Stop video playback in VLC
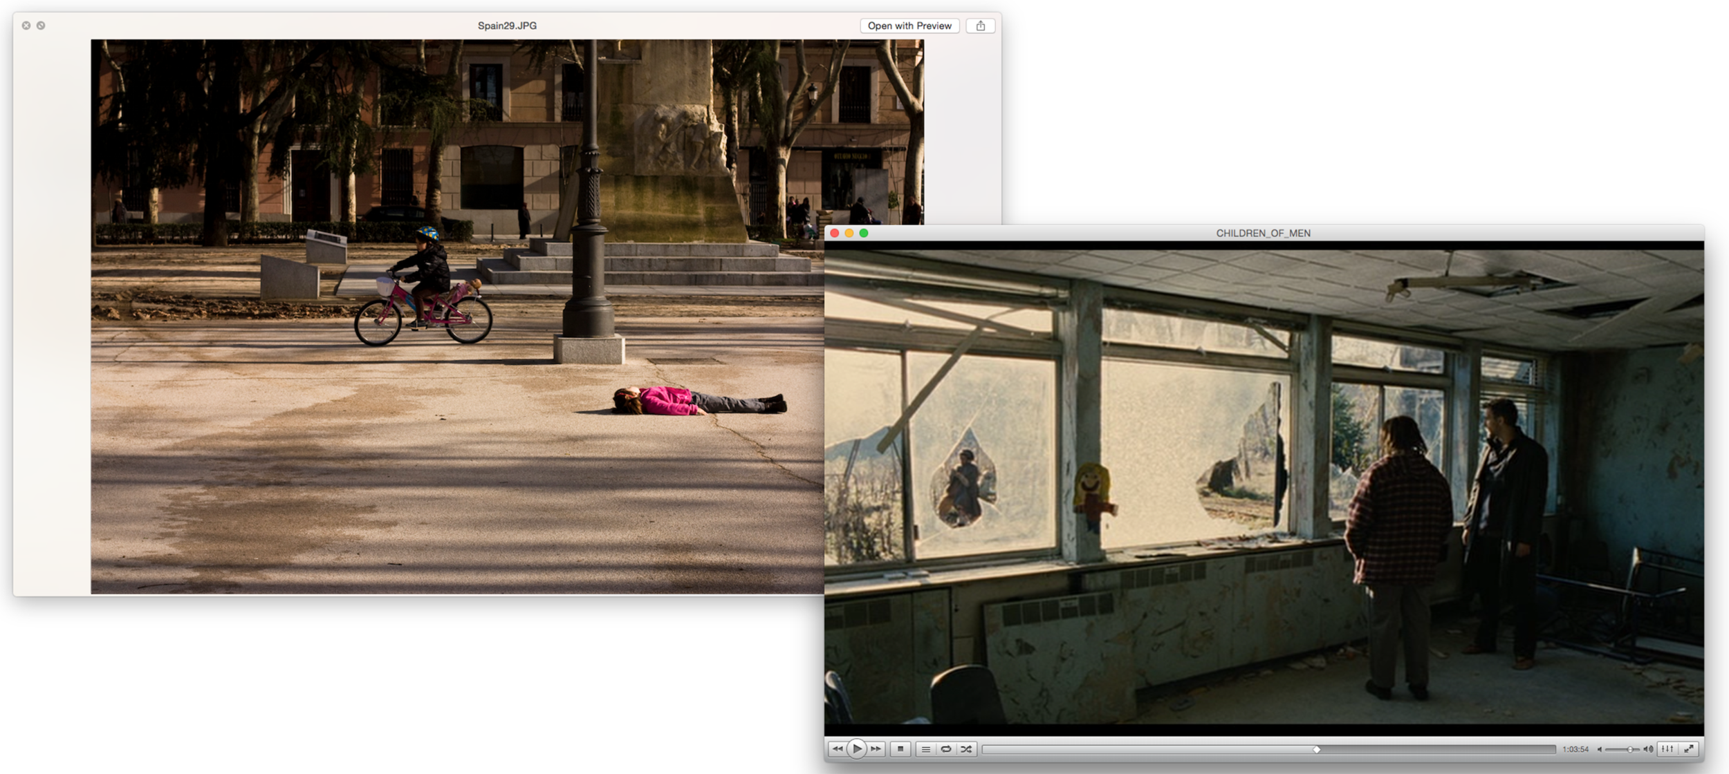This screenshot has width=1729, height=774. click(x=900, y=748)
